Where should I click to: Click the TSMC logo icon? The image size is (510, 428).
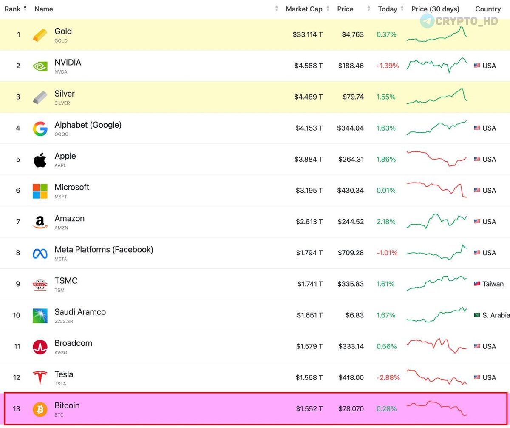tap(40, 285)
